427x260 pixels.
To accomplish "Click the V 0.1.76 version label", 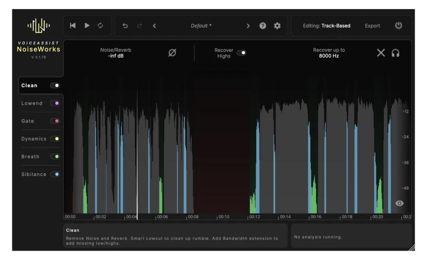I will click(x=39, y=57).
